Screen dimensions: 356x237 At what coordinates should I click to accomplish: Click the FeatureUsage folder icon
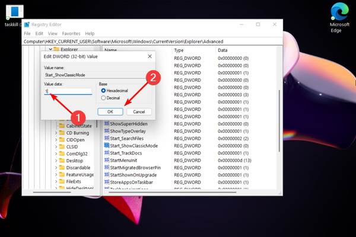(x=62, y=174)
